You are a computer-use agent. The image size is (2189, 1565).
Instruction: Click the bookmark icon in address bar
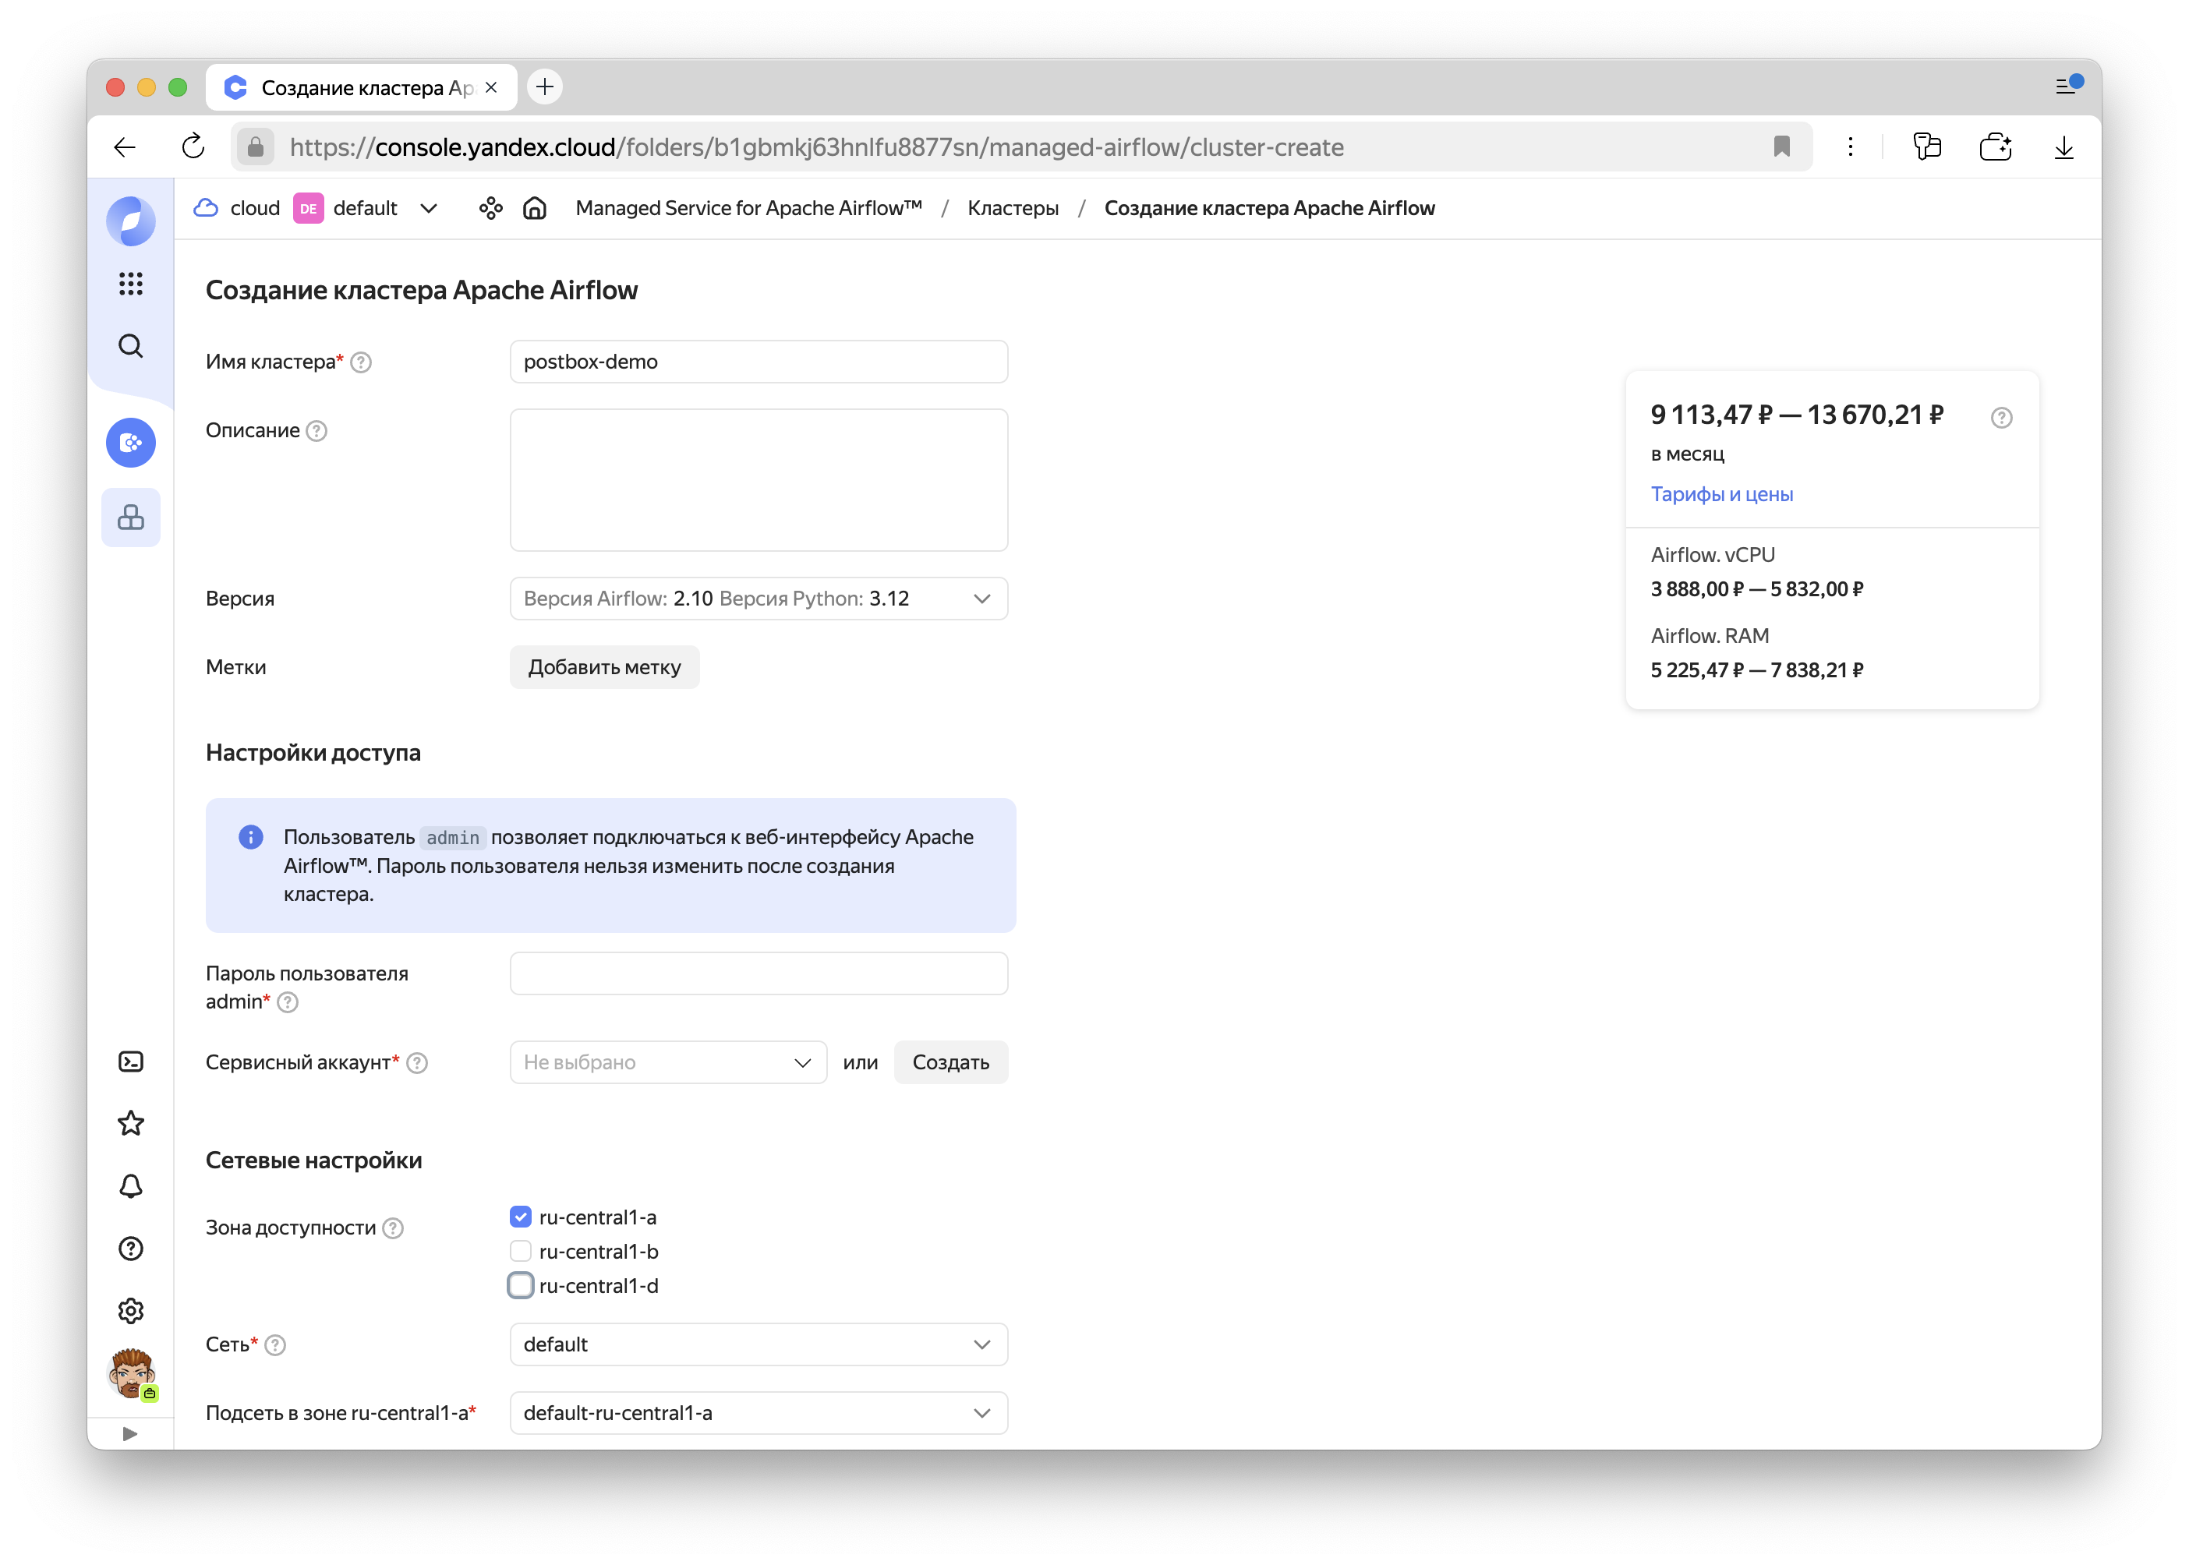[1781, 147]
